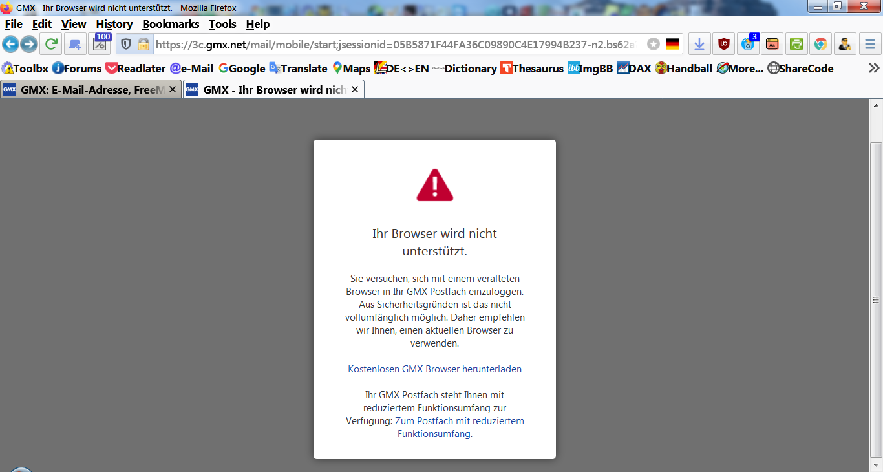883x472 pixels.
Task: Open 'Zum Postfach mit reduziertem Funktionsumfang' link
Action: tap(460, 427)
